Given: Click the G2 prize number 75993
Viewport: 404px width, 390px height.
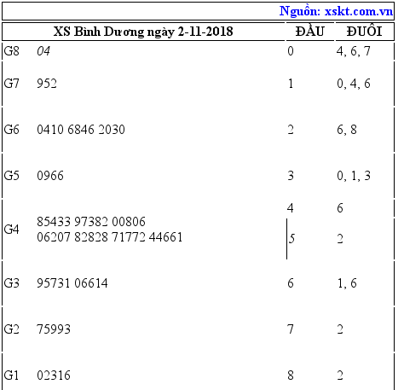Looking at the screenshot, I should pos(54,329).
